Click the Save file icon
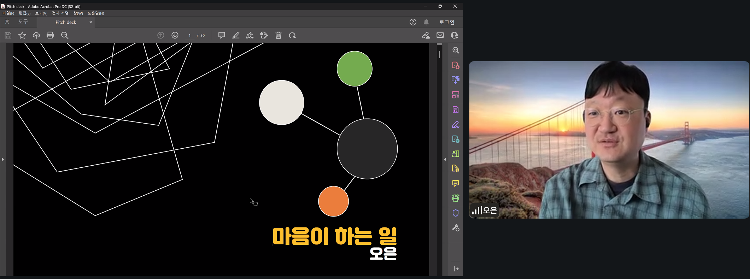The width and height of the screenshot is (750, 279). [x=8, y=35]
